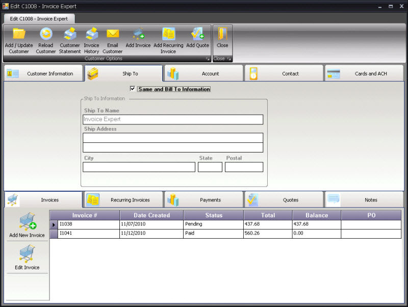Select invoice number I1041 cell
The image size is (408, 307).
pyautogui.click(x=89, y=234)
